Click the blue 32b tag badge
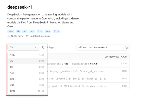The image size is (141, 98). pyautogui.click(x=40, y=31)
